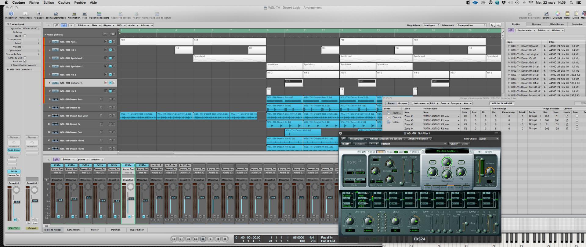Click the Pause transport button

point(218,239)
